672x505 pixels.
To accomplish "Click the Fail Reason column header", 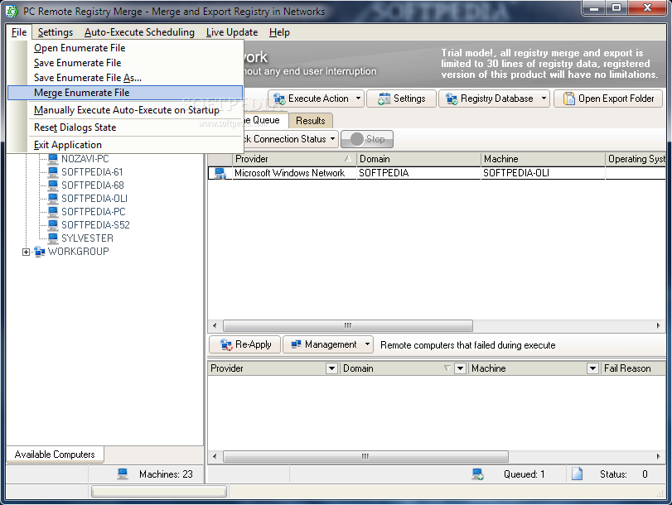I will click(633, 368).
